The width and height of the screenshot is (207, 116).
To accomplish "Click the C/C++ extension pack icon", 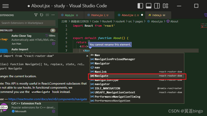I will click(4, 107).
